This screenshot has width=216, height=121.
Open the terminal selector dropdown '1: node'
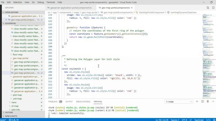[x=179, y=102]
